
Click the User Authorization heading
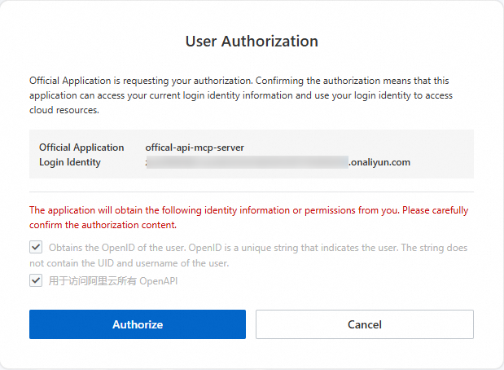pos(252,41)
